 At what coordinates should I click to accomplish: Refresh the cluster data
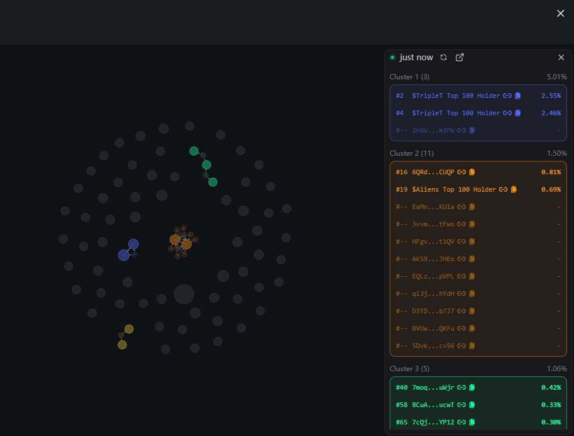(x=444, y=57)
